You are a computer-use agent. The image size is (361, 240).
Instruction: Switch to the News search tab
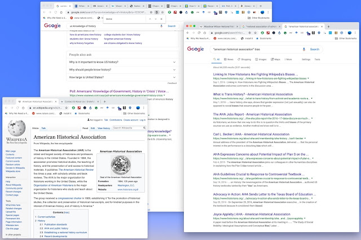228,59
